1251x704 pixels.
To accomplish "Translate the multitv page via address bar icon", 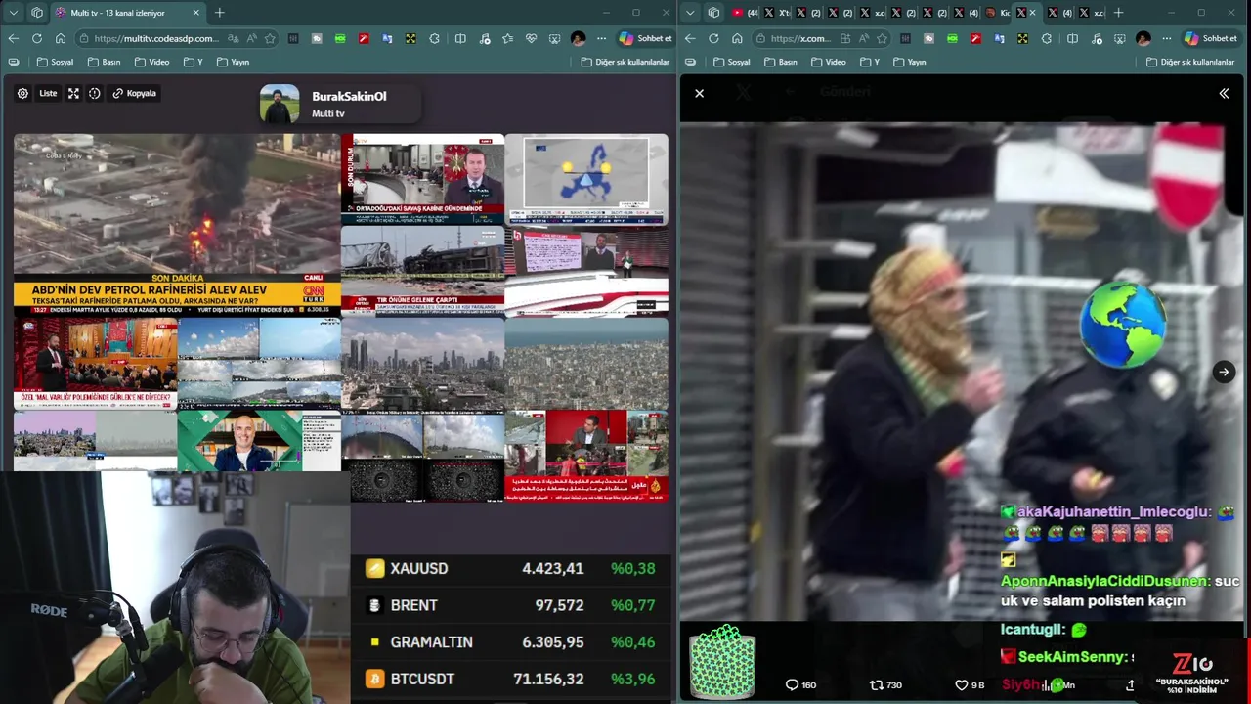I will tap(233, 38).
